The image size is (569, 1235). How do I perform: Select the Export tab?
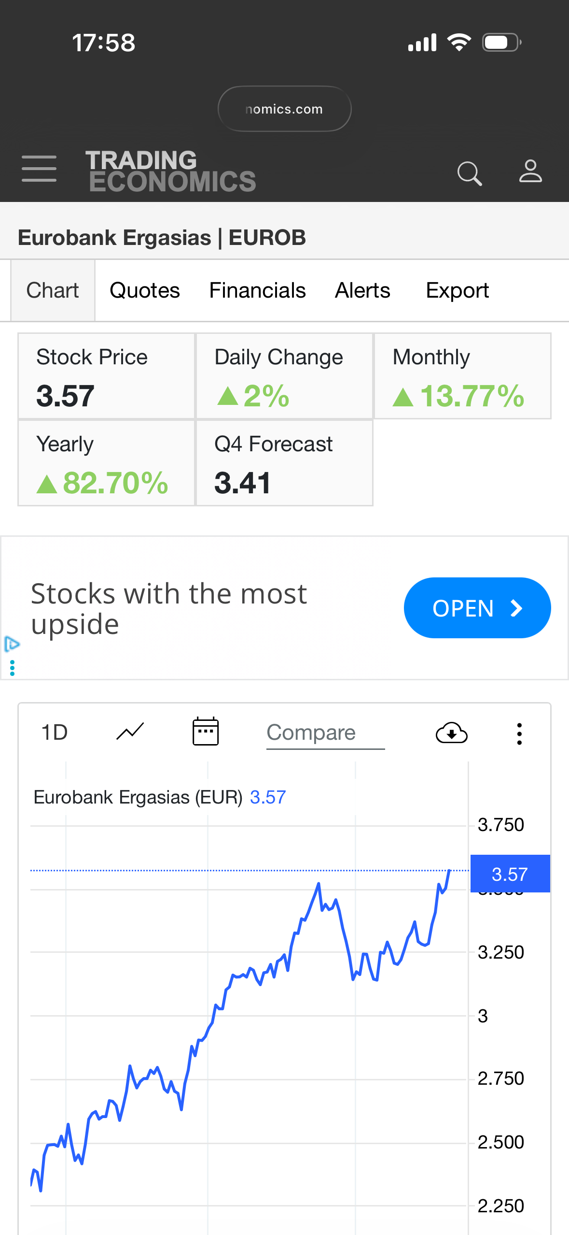tap(457, 290)
